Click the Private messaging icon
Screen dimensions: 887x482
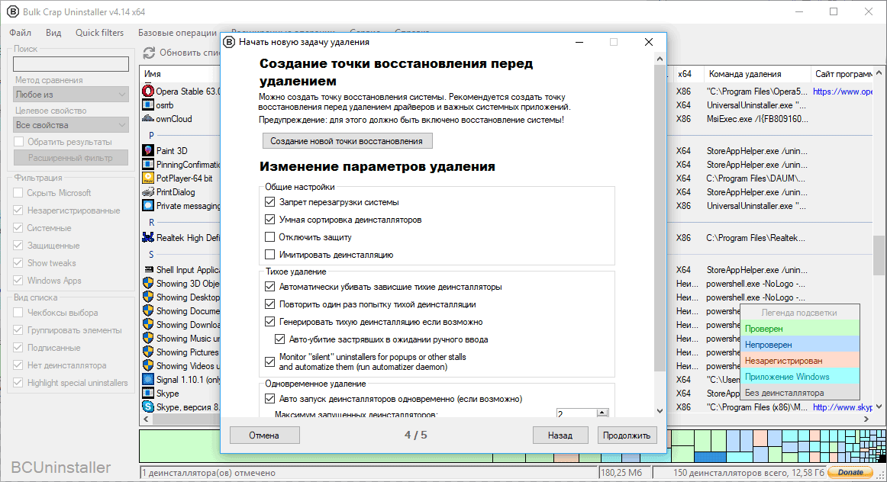pyautogui.click(x=148, y=206)
